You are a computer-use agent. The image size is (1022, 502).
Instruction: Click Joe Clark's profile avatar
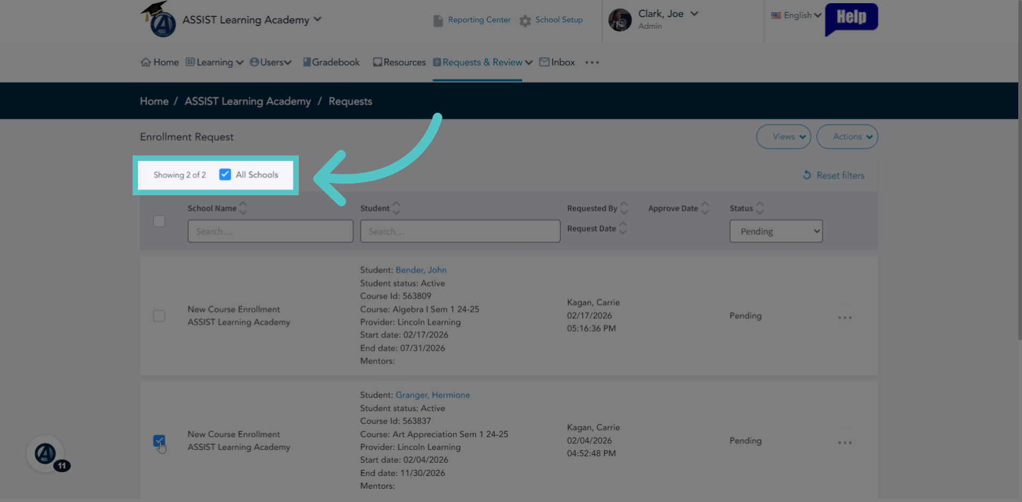tap(620, 20)
